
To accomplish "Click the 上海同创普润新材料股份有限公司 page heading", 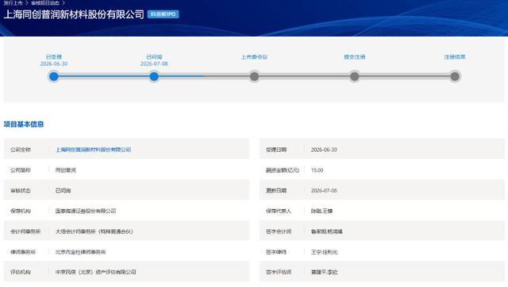I will 74,14.
